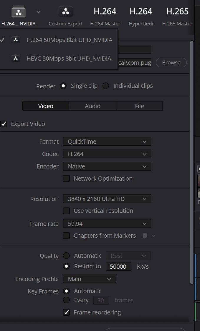This screenshot has height=331, width=200.
Task: Open the Resolution 3840 x 2160 dropdown
Action: pyautogui.click(x=107, y=199)
